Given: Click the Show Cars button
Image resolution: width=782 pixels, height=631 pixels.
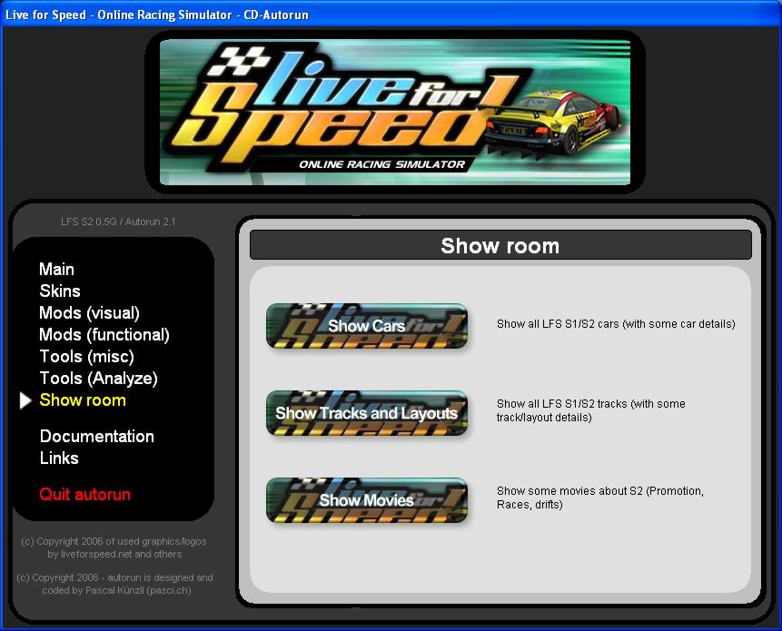Looking at the screenshot, I should pos(367,326).
